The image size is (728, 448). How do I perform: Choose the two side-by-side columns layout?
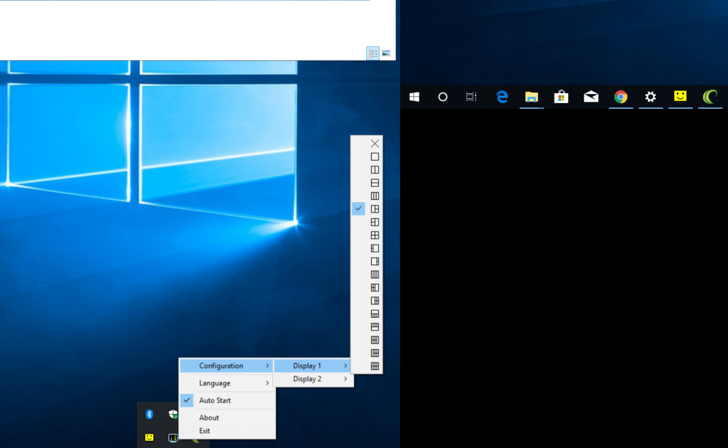coord(375,170)
